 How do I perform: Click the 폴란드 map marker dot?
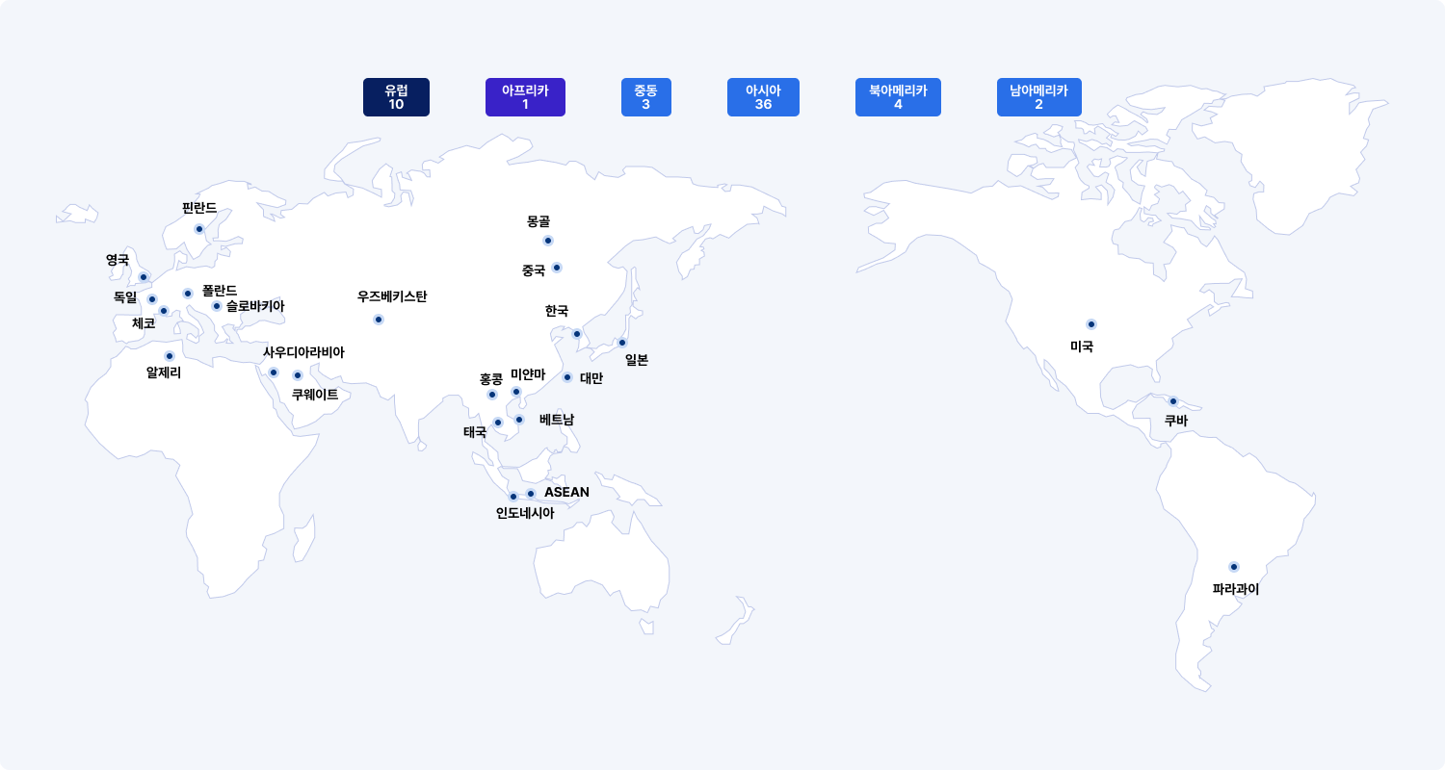188,294
